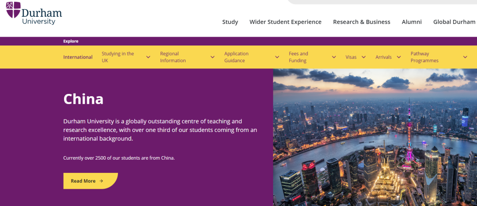
Task: Open the Global Durham menu
Action: point(454,22)
